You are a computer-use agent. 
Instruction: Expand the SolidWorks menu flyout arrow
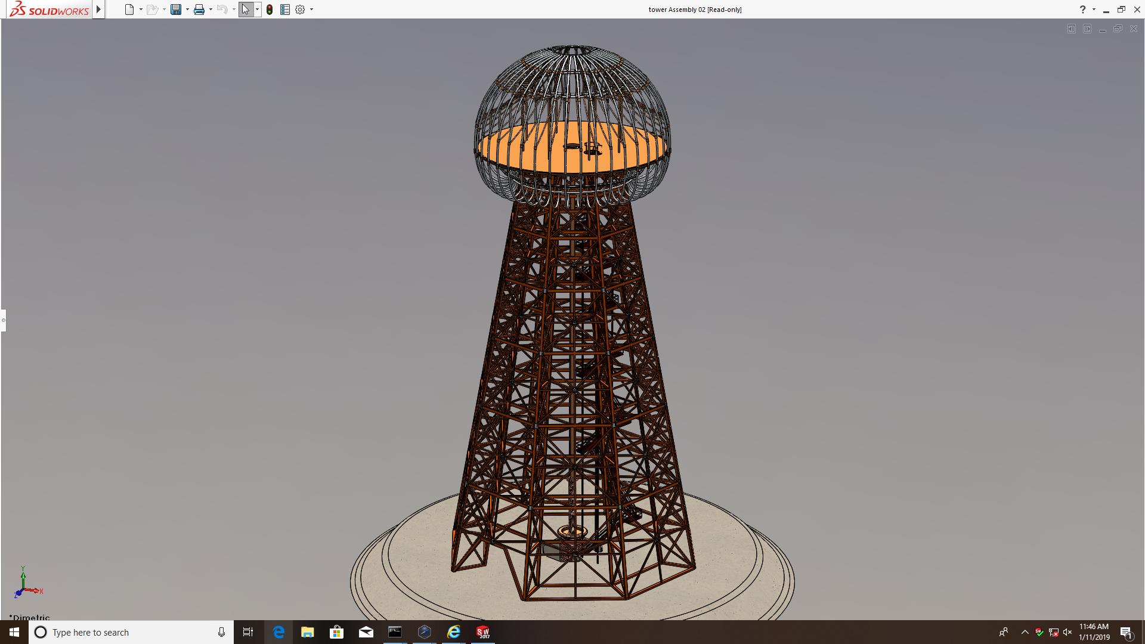pyautogui.click(x=99, y=10)
